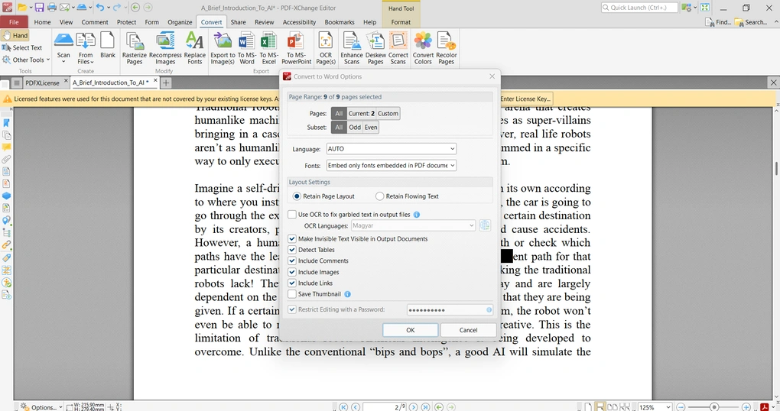Click the page number field
The height and width of the screenshot is (411, 780).
click(385, 407)
